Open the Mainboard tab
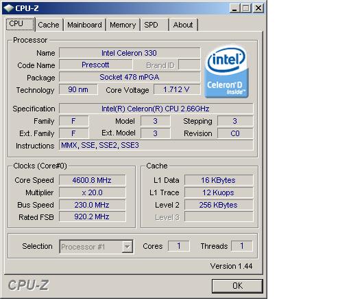351x299 pixels. [x=84, y=25]
